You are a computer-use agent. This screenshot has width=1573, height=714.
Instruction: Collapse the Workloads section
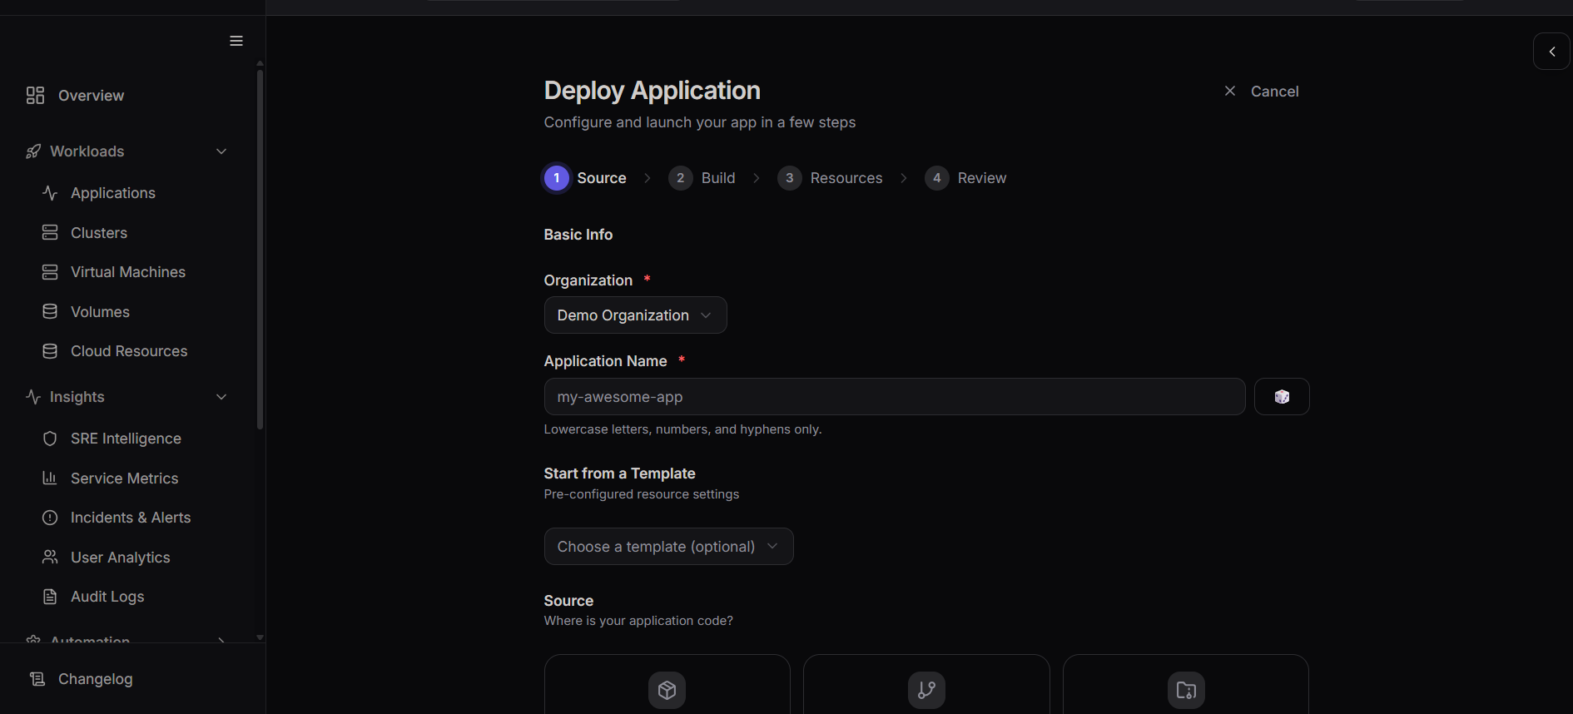[x=221, y=151]
